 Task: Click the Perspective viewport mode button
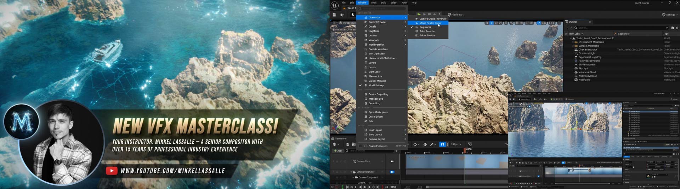(x=347, y=23)
